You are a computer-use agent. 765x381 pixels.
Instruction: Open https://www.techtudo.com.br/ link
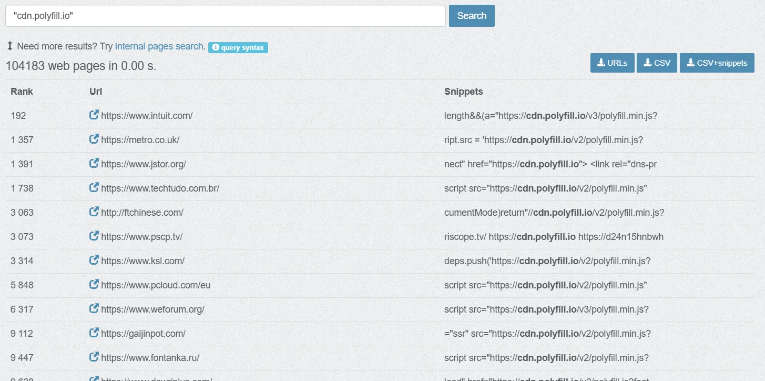pyautogui.click(x=160, y=188)
